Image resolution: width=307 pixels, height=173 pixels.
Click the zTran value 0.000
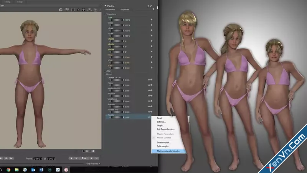(127, 68)
